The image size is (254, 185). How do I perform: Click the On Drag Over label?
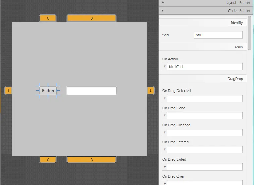pyautogui.click(x=173, y=176)
